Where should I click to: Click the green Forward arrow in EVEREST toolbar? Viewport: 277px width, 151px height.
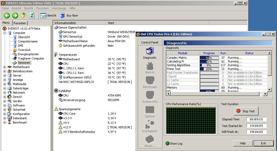15,15
